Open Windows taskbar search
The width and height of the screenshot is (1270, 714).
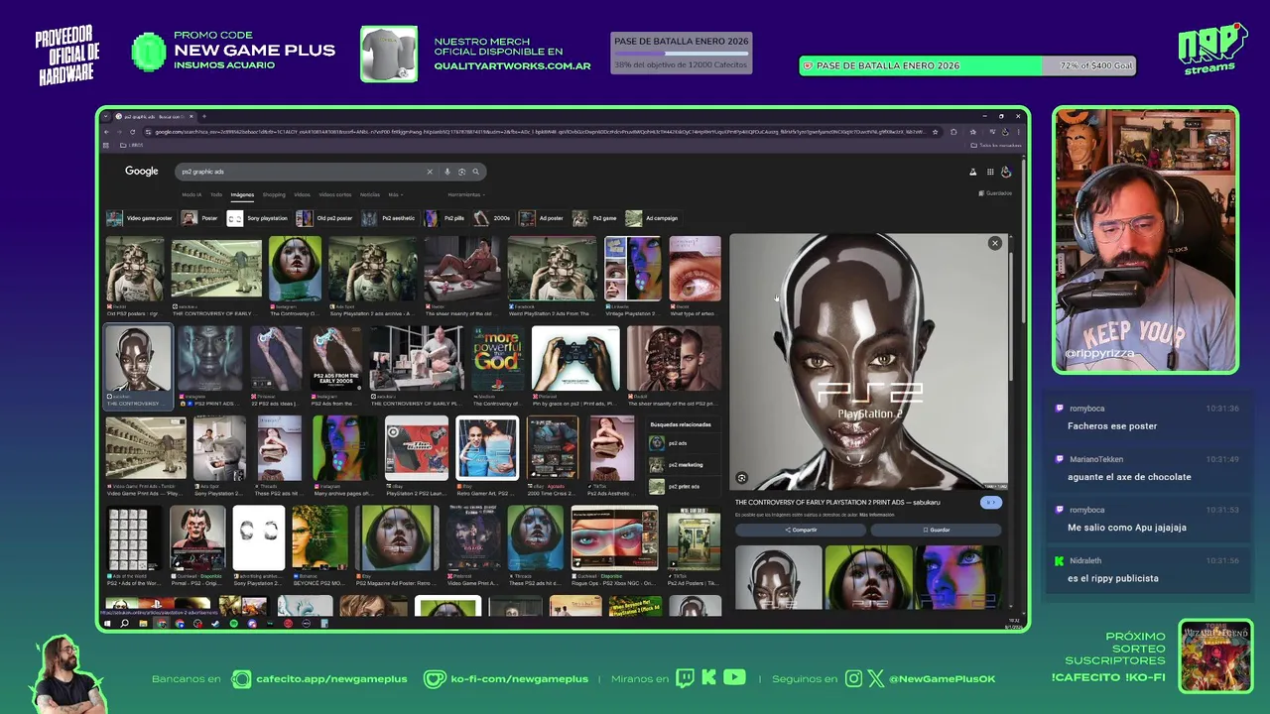(x=124, y=624)
